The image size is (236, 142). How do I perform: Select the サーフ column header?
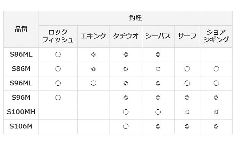tap(187, 36)
